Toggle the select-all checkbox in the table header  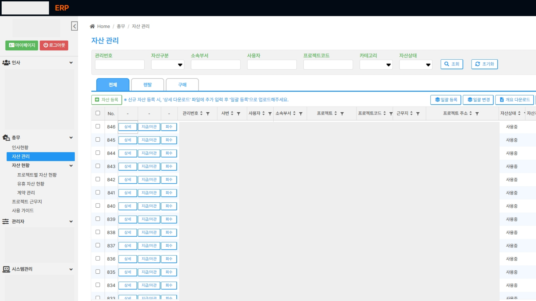98,113
